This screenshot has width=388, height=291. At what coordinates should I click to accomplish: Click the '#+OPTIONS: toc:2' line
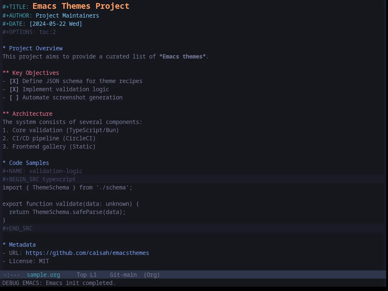(x=29, y=32)
